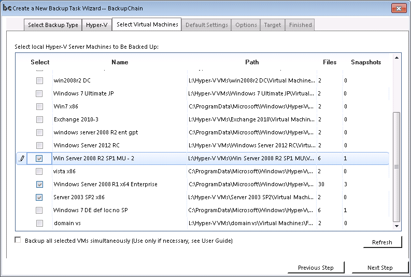The image size is (411, 277).
Task: Select the Select Virtual Machines tab
Action: (147, 24)
